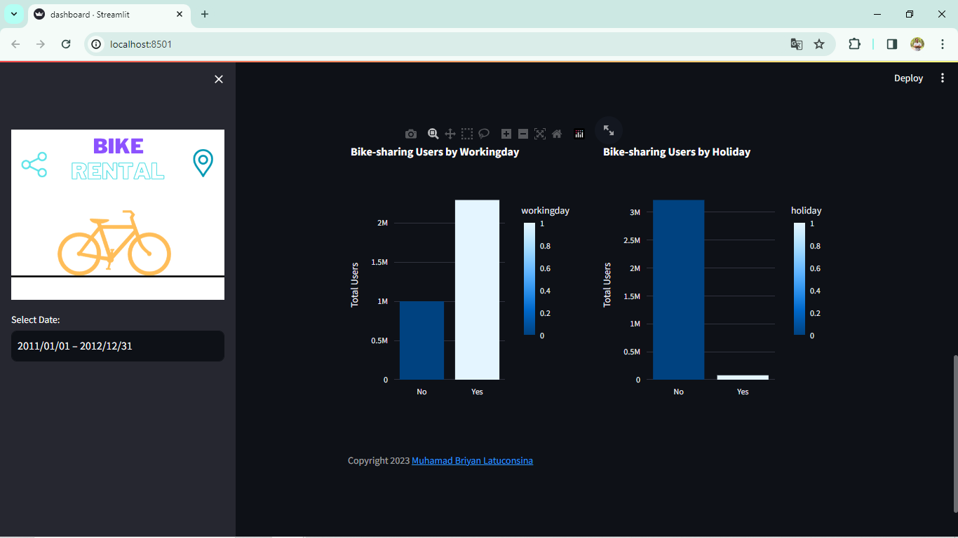Toggle the browser side panel

pos(892,44)
